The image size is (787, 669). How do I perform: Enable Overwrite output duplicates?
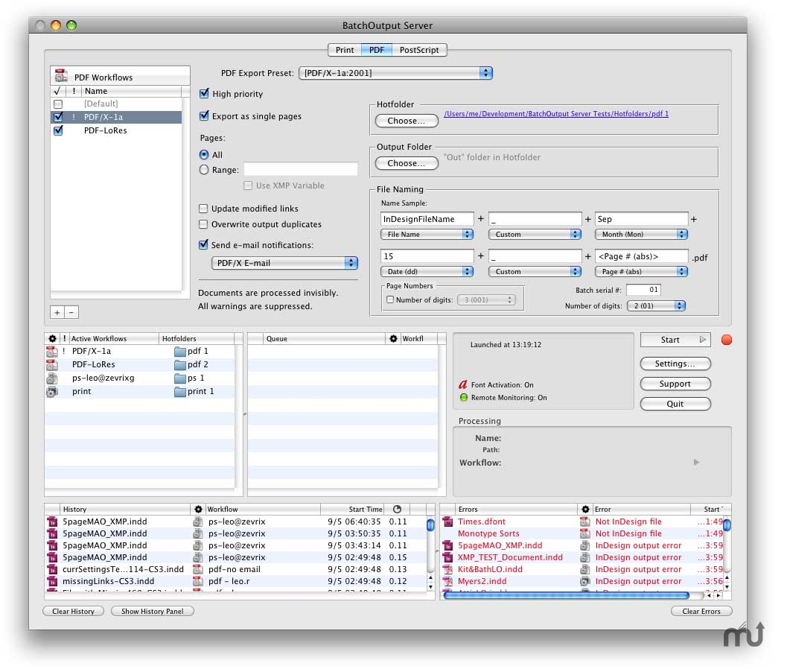[204, 224]
